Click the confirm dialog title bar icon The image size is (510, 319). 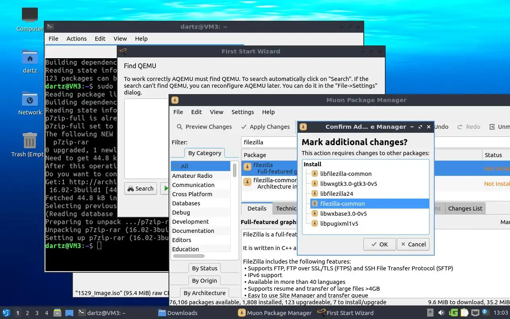[x=303, y=127]
